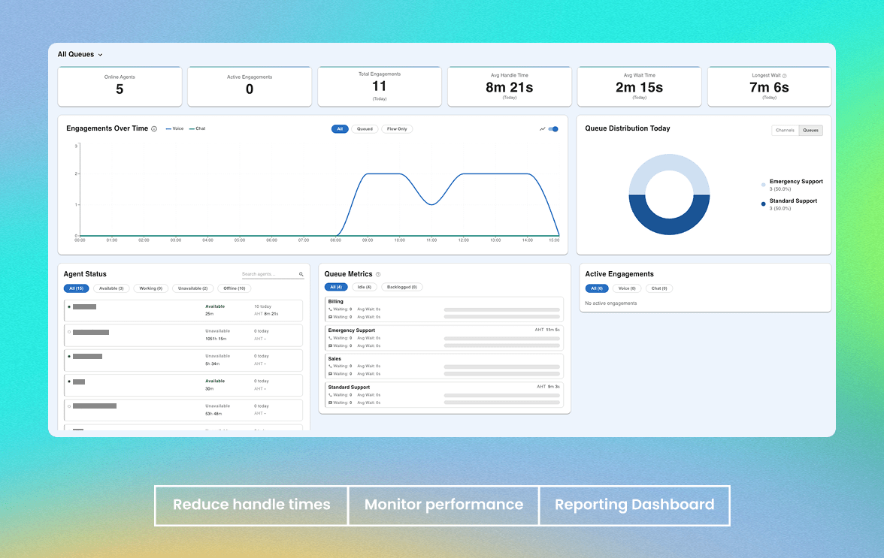The height and width of the screenshot is (558, 884).
Task: Click the Reporting Dashboard button
Action: tap(634, 505)
